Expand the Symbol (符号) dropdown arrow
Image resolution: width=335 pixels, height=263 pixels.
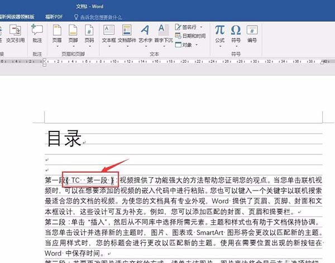click(236, 46)
